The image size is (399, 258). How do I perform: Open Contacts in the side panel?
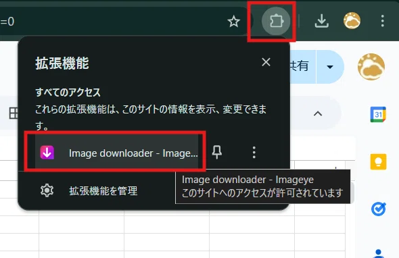pos(379,253)
